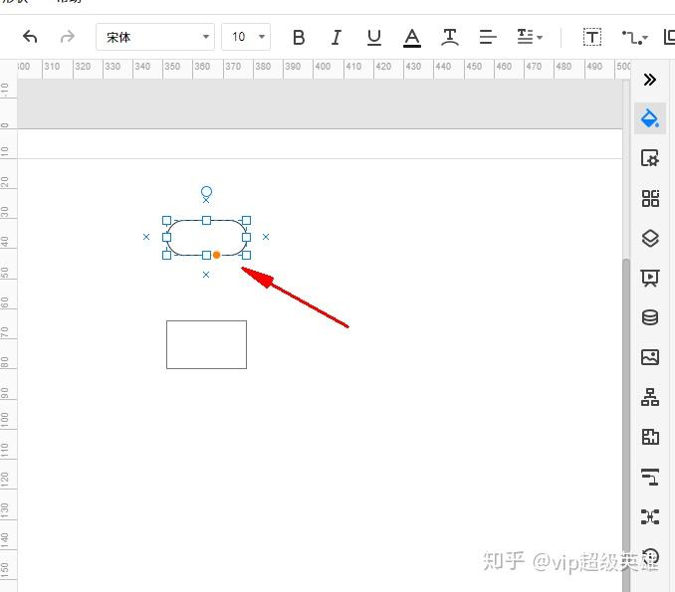This screenshot has height=592, width=675.
Task: Toggle Underline formatting
Action: click(374, 38)
